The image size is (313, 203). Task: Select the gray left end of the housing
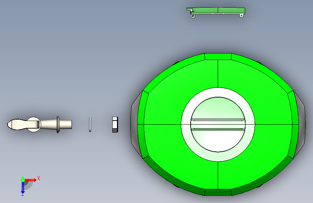(134, 124)
